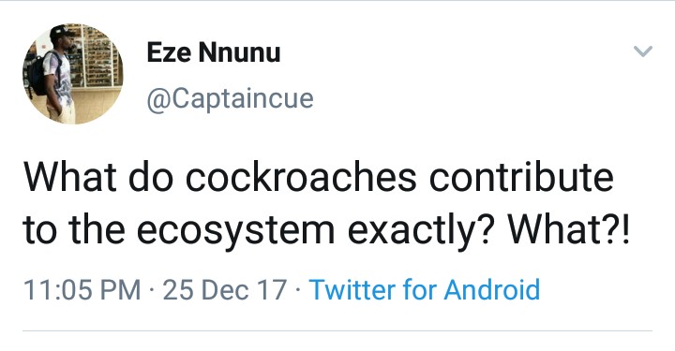Select the 11:05 PM timestamp
Viewport: 675px width, 351px height.
point(82,289)
